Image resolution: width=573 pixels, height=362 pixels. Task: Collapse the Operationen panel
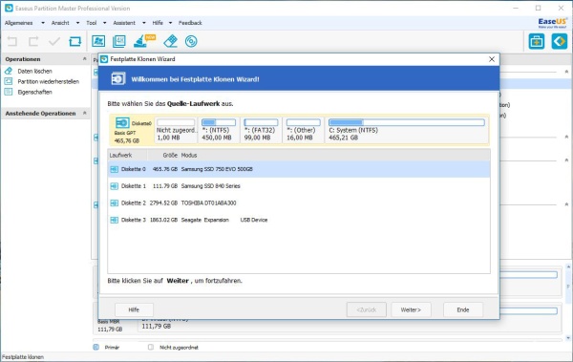(84, 58)
